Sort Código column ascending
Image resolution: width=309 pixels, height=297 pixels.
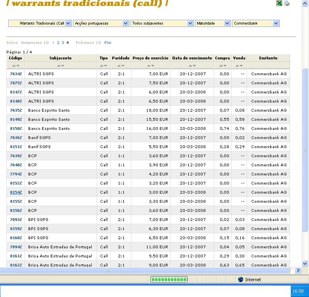[13, 66]
